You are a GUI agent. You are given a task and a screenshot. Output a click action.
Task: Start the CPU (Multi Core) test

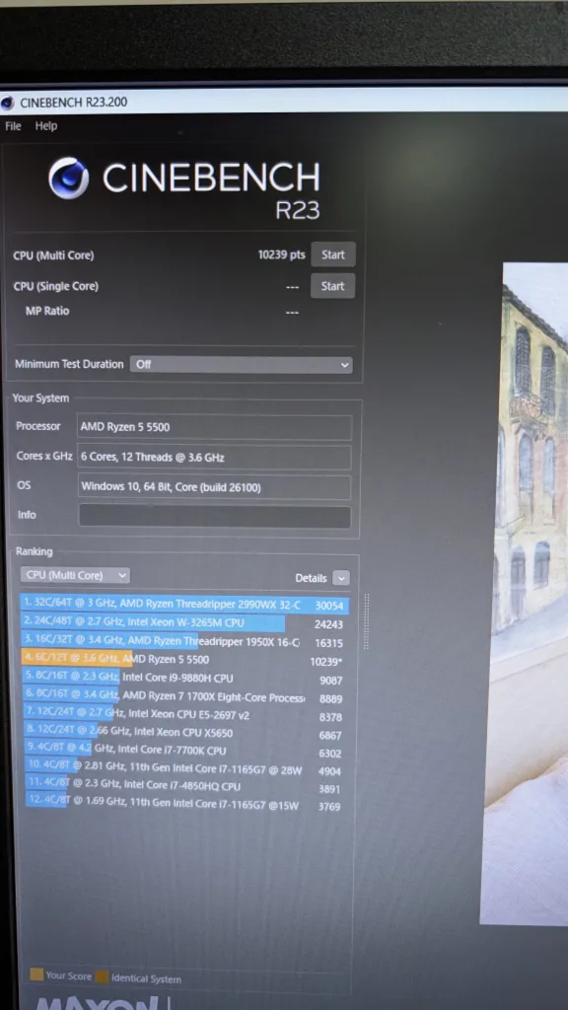(333, 254)
